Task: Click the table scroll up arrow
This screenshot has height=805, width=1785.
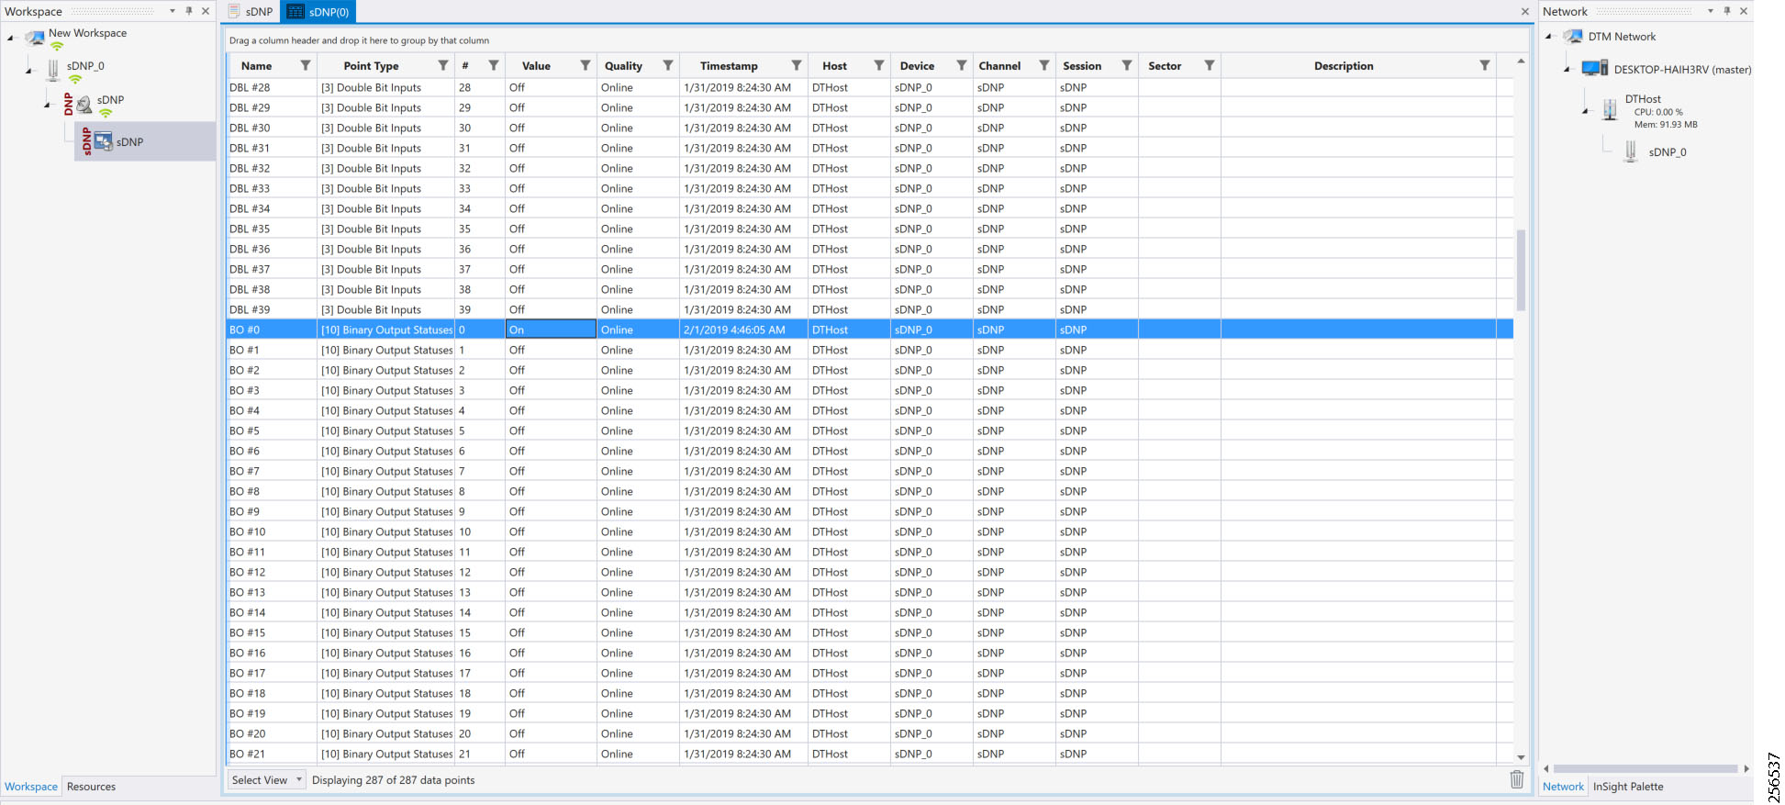Action: [x=1521, y=61]
